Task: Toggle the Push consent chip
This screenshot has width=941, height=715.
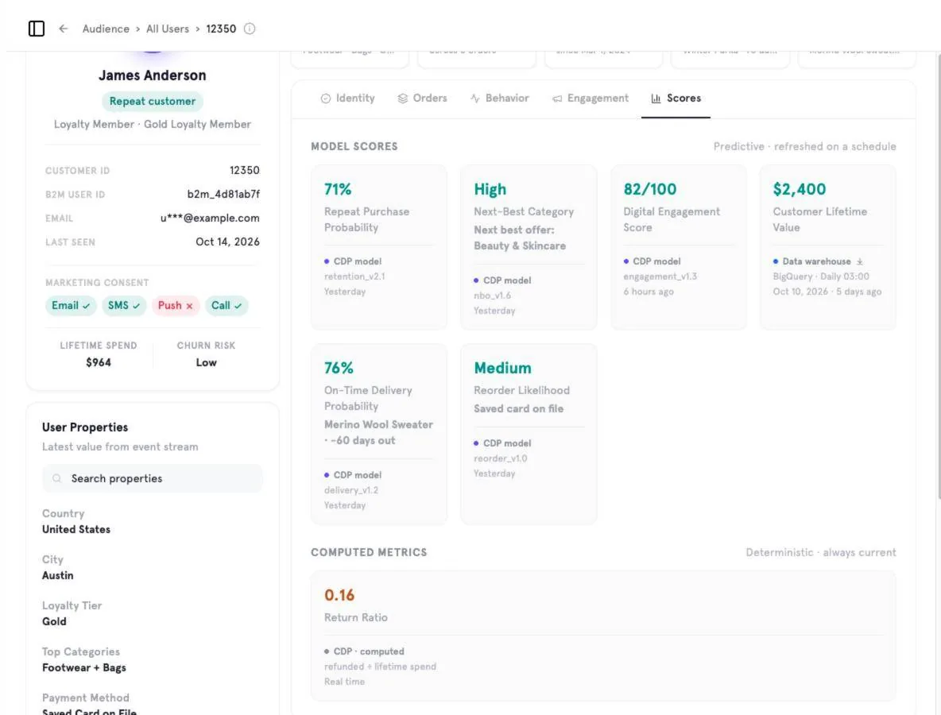Action: point(175,305)
